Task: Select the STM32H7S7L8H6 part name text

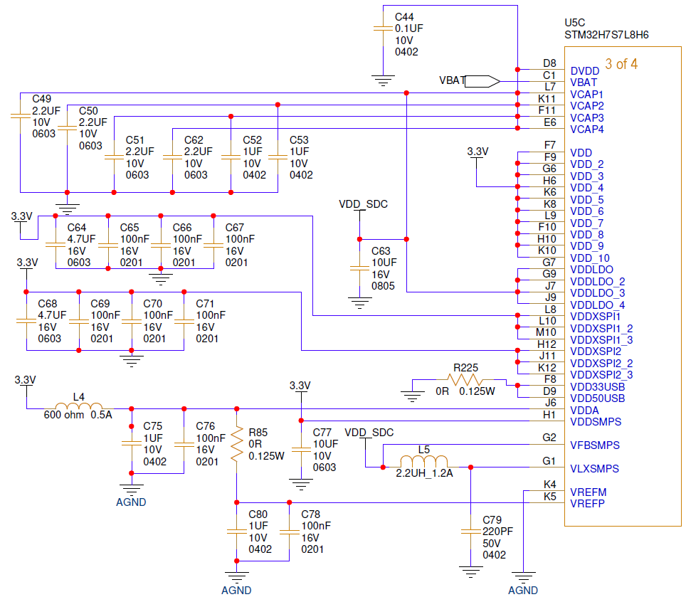Action: tap(606, 35)
